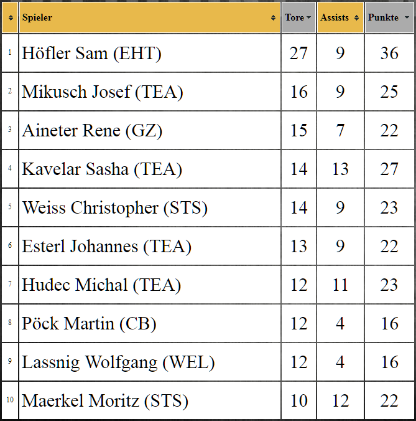The width and height of the screenshot is (416, 421).
Task: Click Höfler Sam's 27 goals cell
Action: tap(298, 53)
